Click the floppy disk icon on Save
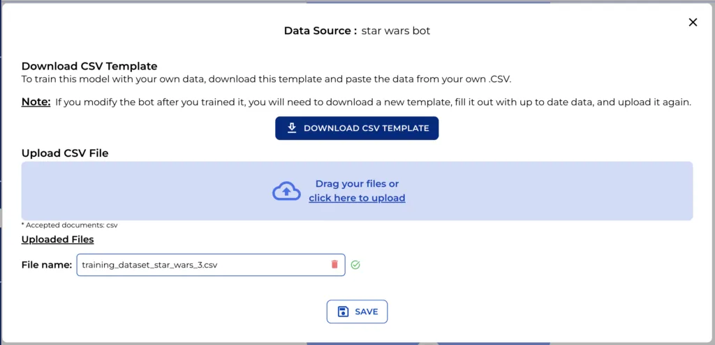This screenshot has height=345, width=715. coord(343,312)
